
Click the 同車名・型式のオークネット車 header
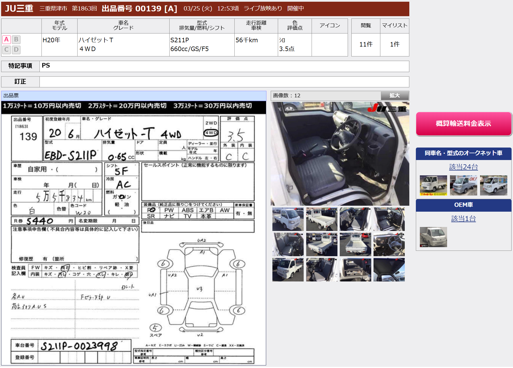click(464, 153)
